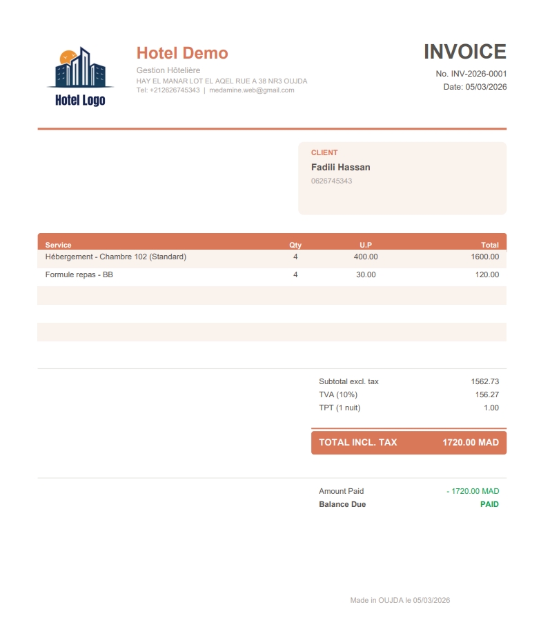The height and width of the screenshot is (620, 541).
Task: Select invoice number INV-2026-0001
Action: [x=479, y=74]
